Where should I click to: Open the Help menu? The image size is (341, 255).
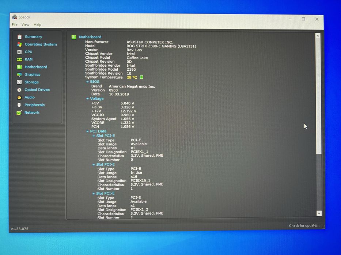37,24
